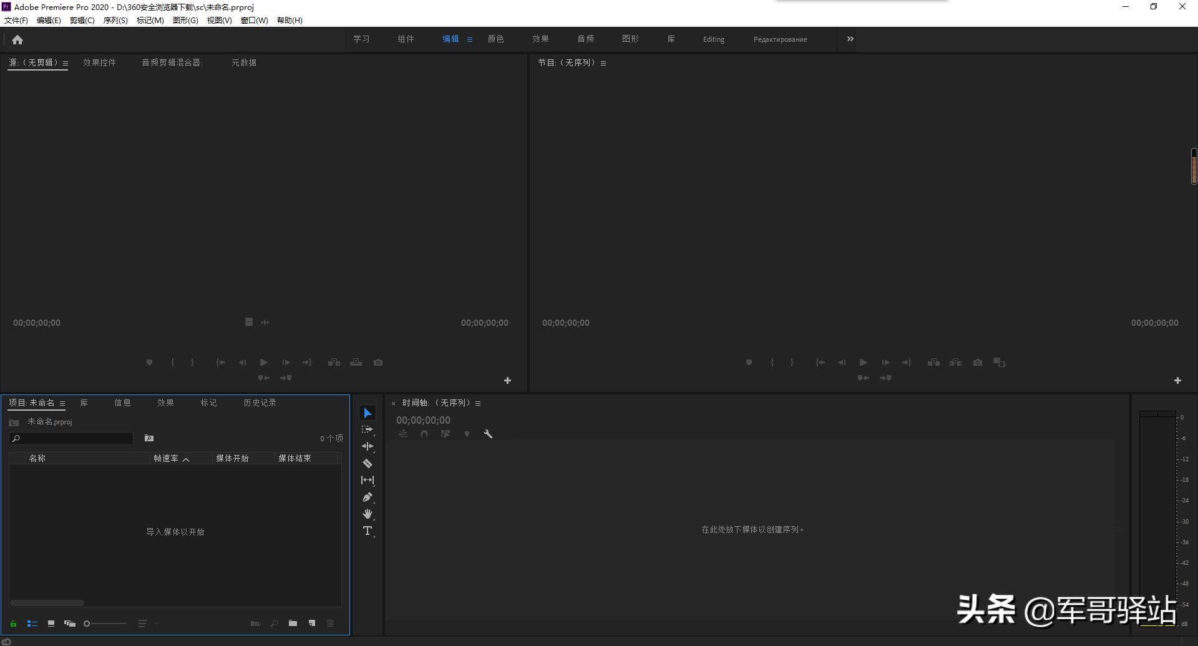This screenshot has height=646, width=1198.
Task: Open the 颜色 workspace
Action: 495,39
